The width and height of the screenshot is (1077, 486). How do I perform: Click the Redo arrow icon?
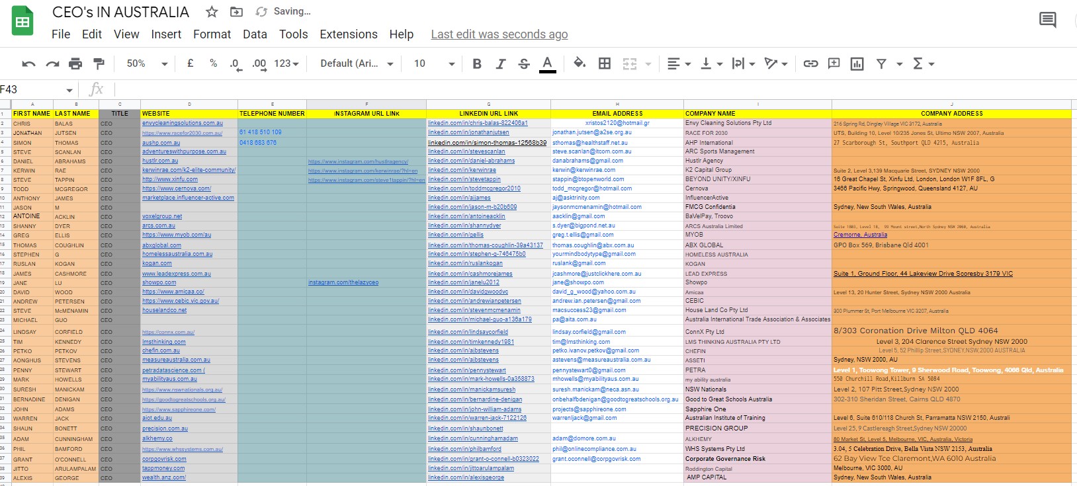[52, 64]
